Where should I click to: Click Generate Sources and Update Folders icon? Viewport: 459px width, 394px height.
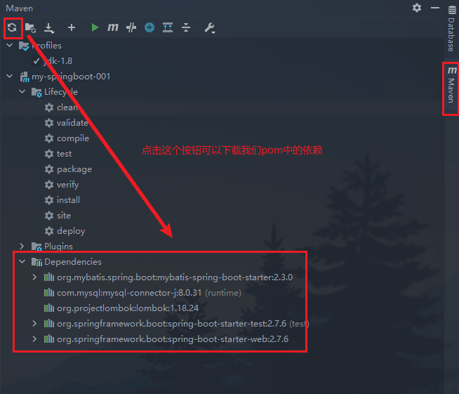point(30,28)
